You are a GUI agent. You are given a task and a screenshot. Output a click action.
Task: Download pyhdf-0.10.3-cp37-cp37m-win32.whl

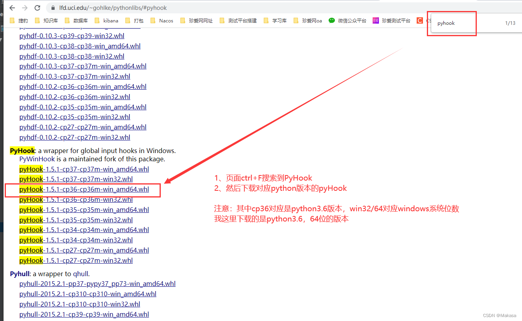(x=75, y=76)
